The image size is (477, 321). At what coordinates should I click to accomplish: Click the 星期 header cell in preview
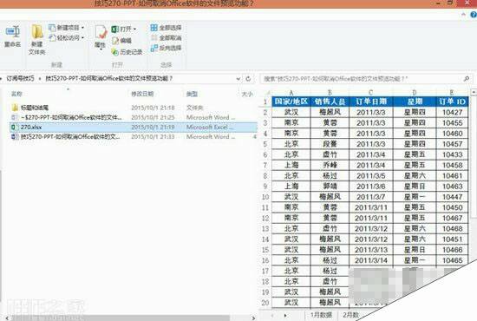click(x=415, y=102)
